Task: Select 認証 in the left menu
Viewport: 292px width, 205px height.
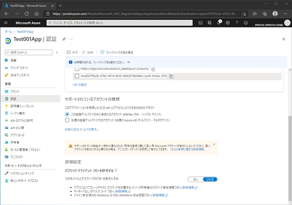Action: [x=31, y=99]
